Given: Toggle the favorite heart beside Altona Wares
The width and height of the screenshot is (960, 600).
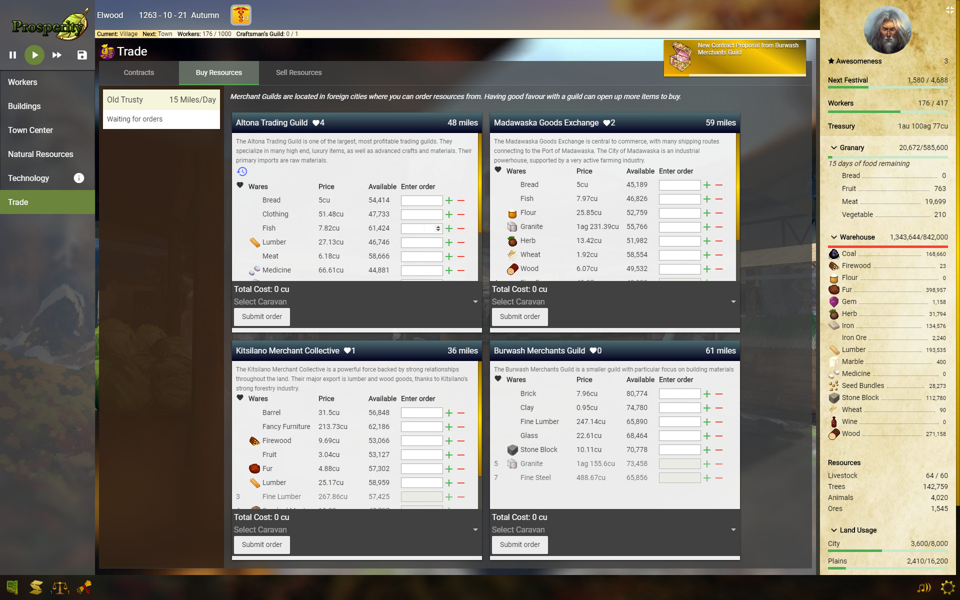Looking at the screenshot, I should click(239, 186).
